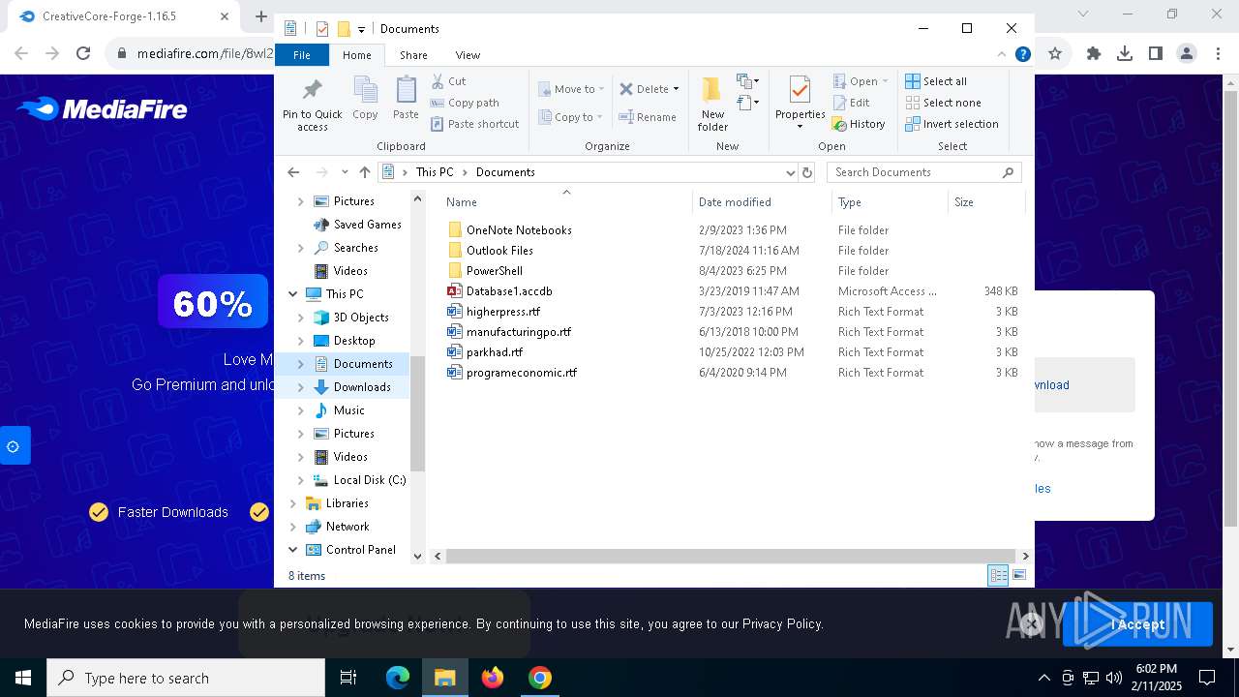Select Local Disk (C:) in tree
The width and height of the screenshot is (1239, 697).
370,480
